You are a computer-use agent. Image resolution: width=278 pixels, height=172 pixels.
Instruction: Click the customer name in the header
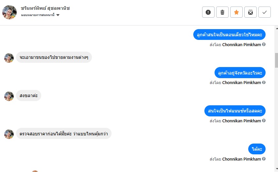pos(45,8)
